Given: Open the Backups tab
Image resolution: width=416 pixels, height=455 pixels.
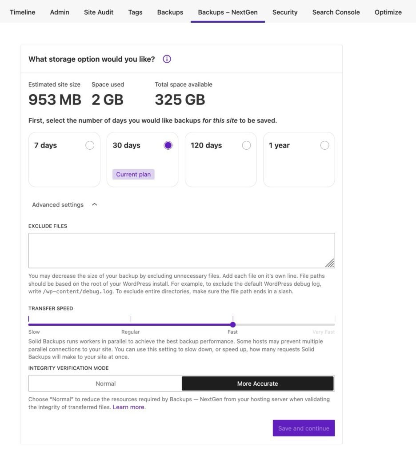Looking at the screenshot, I should coord(170,12).
